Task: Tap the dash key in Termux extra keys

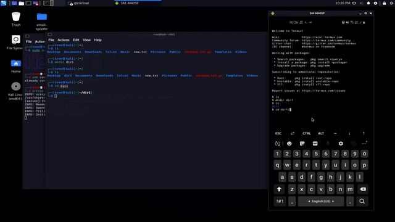Action: pyautogui.click(x=335, y=133)
